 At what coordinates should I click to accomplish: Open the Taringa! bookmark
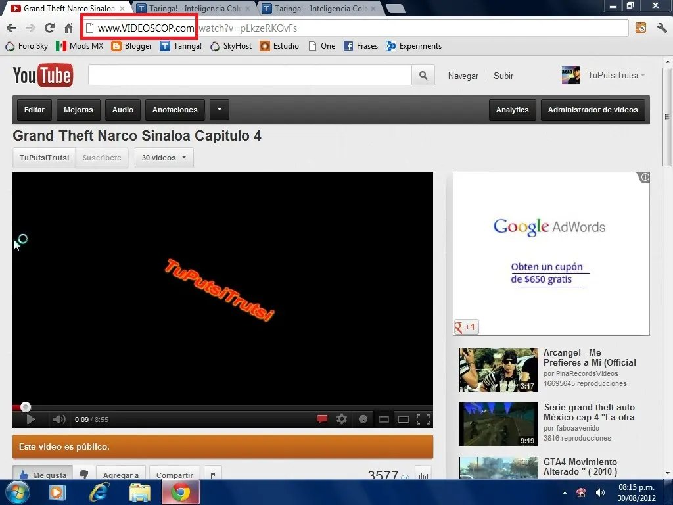click(x=181, y=46)
